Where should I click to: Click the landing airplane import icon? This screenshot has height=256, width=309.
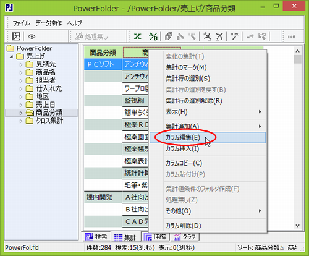click(207, 36)
